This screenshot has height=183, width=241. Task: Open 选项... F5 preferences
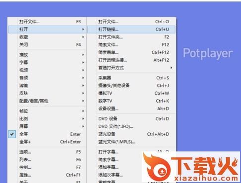click(47, 152)
